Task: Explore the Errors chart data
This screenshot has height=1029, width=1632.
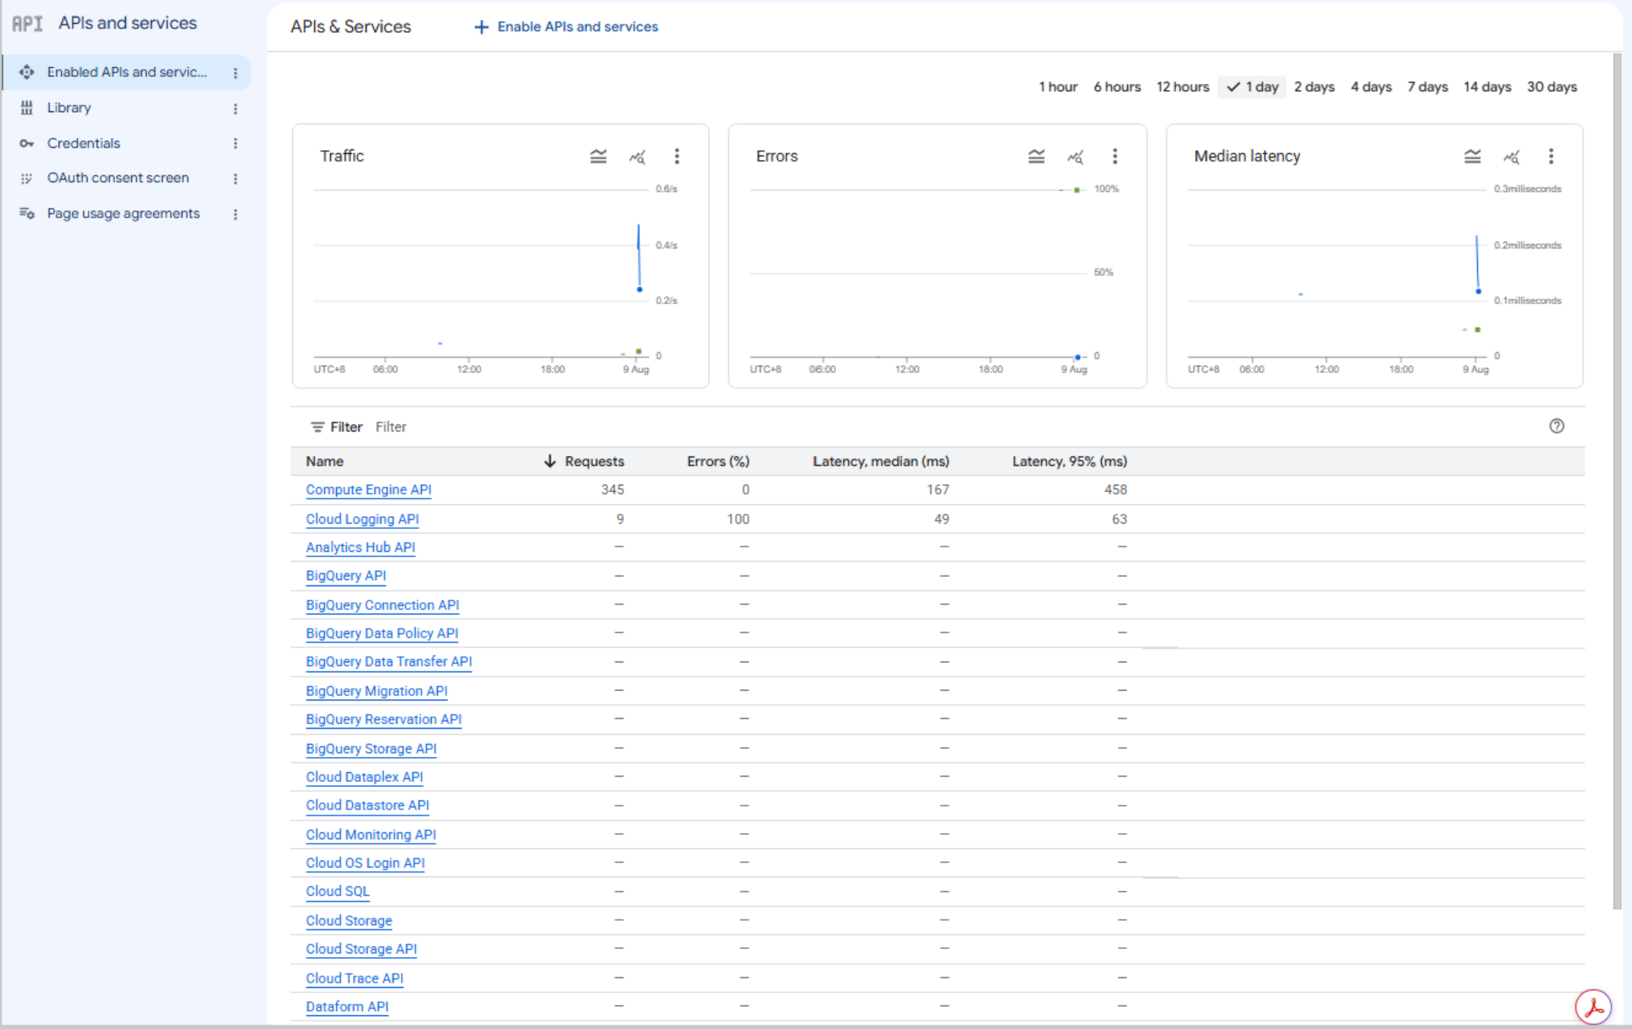Action: [x=1075, y=157]
